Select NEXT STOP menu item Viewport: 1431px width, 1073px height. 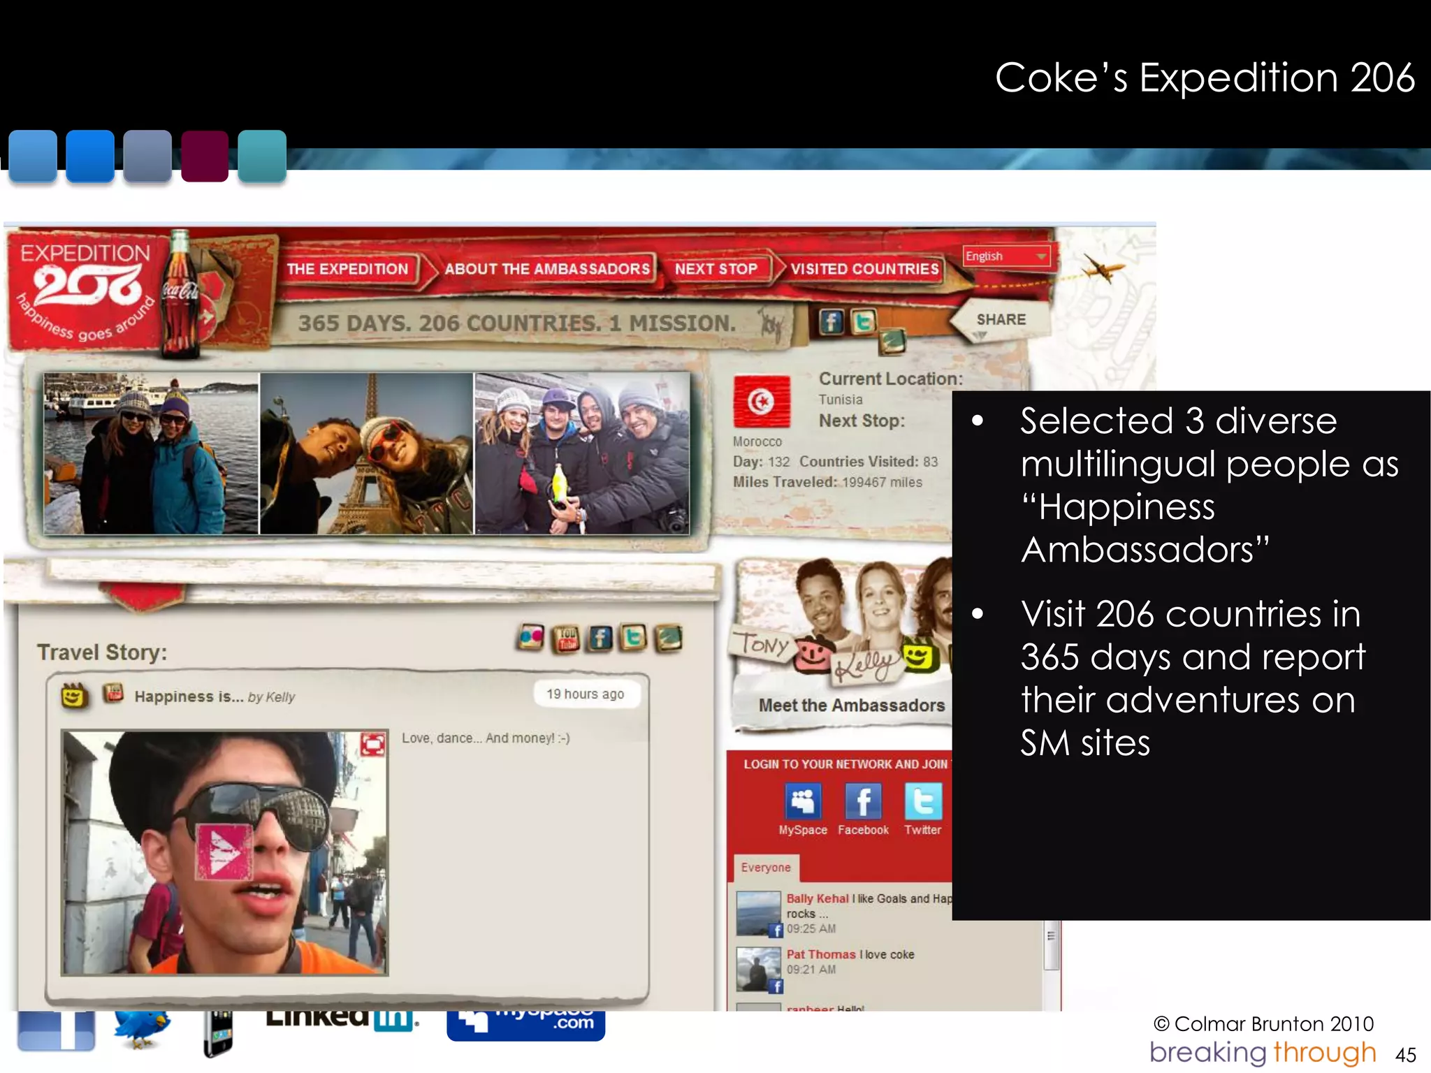[x=716, y=269]
